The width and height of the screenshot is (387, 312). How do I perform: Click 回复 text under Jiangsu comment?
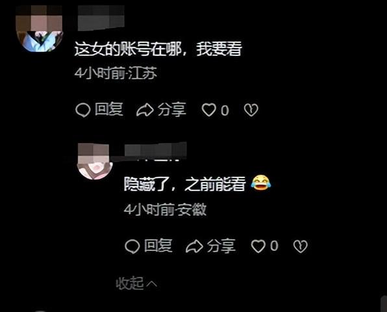point(109,109)
